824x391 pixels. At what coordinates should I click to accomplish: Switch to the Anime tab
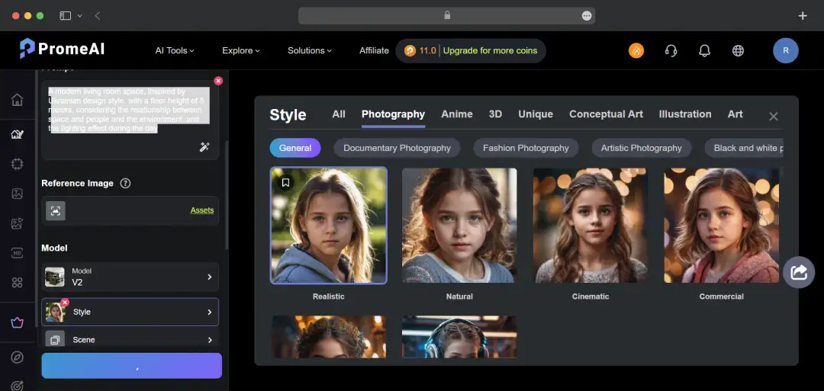457,114
